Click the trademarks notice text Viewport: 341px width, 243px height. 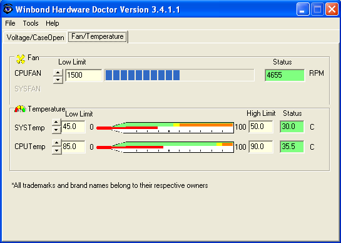coord(110,185)
